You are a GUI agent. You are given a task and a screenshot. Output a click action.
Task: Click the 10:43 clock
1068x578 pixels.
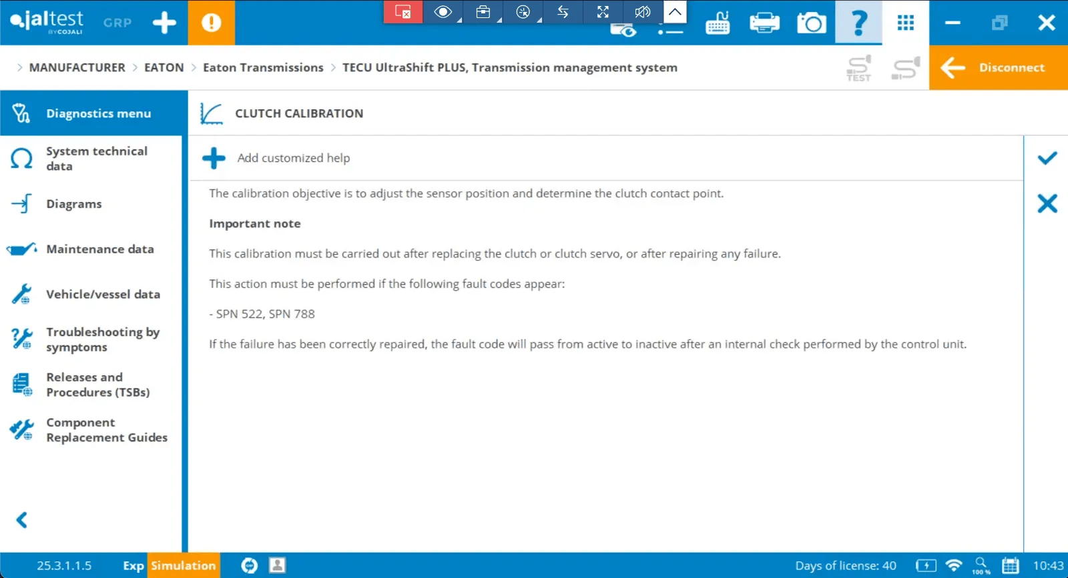(x=1048, y=565)
